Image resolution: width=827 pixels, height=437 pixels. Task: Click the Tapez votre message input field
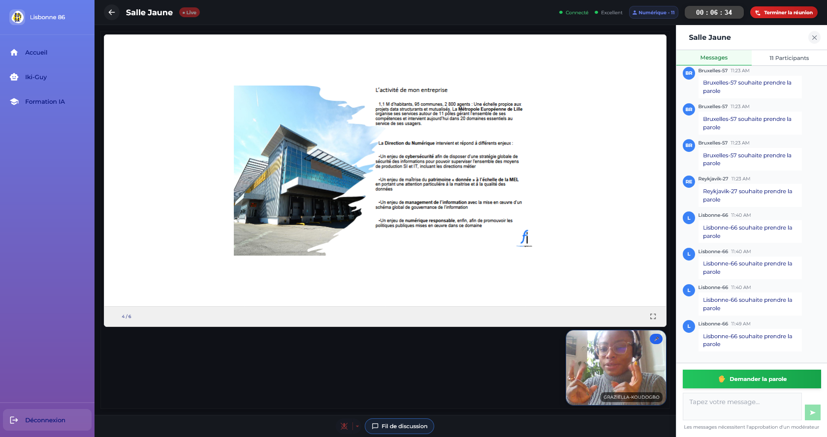pyautogui.click(x=742, y=406)
